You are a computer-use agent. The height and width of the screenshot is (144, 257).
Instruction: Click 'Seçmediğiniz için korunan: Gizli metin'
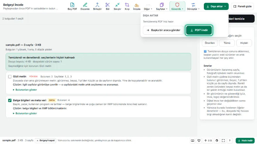[30, 66]
